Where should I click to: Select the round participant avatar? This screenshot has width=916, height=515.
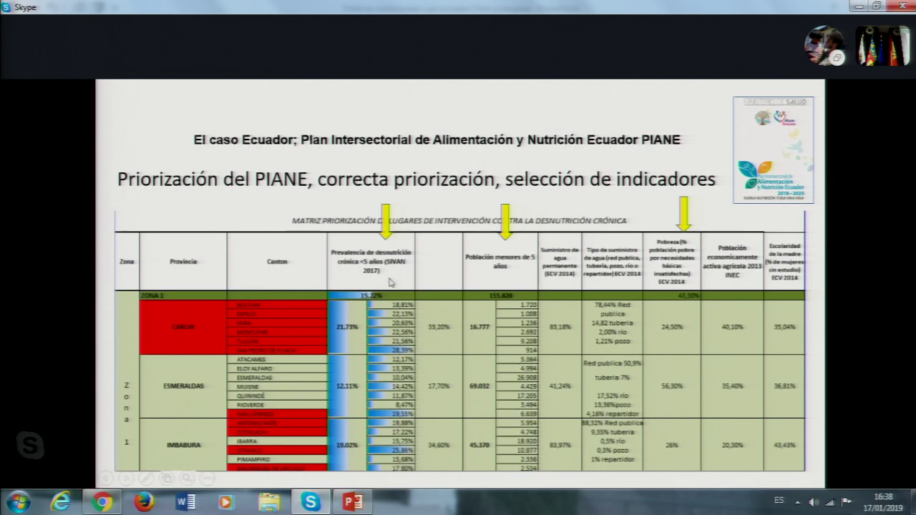click(x=824, y=46)
